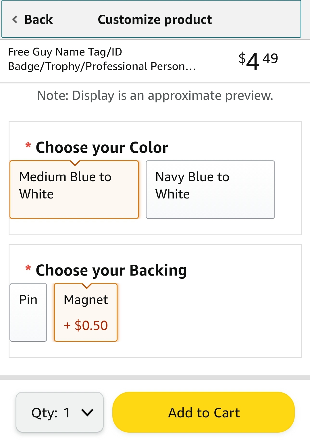
Task: Add the name tag to cart
Action: pos(203,412)
